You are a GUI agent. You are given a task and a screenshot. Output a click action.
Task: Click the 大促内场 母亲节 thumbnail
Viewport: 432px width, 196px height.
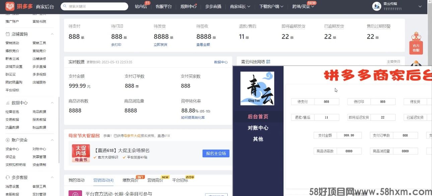pyautogui.click(x=81, y=153)
